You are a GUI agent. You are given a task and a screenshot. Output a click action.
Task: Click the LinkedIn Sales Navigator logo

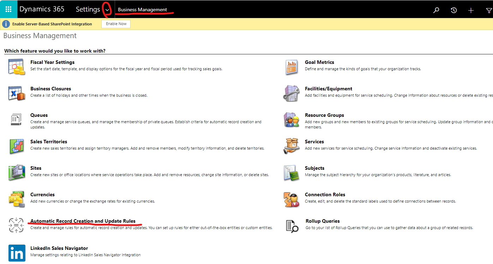point(17,253)
